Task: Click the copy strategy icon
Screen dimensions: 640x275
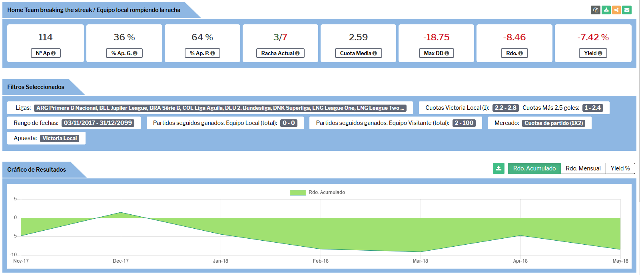Action: click(596, 10)
